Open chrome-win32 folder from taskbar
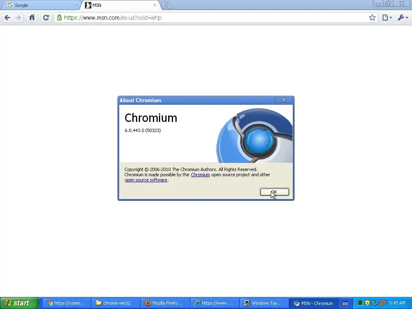The image size is (412, 309). (x=116, y=303)
